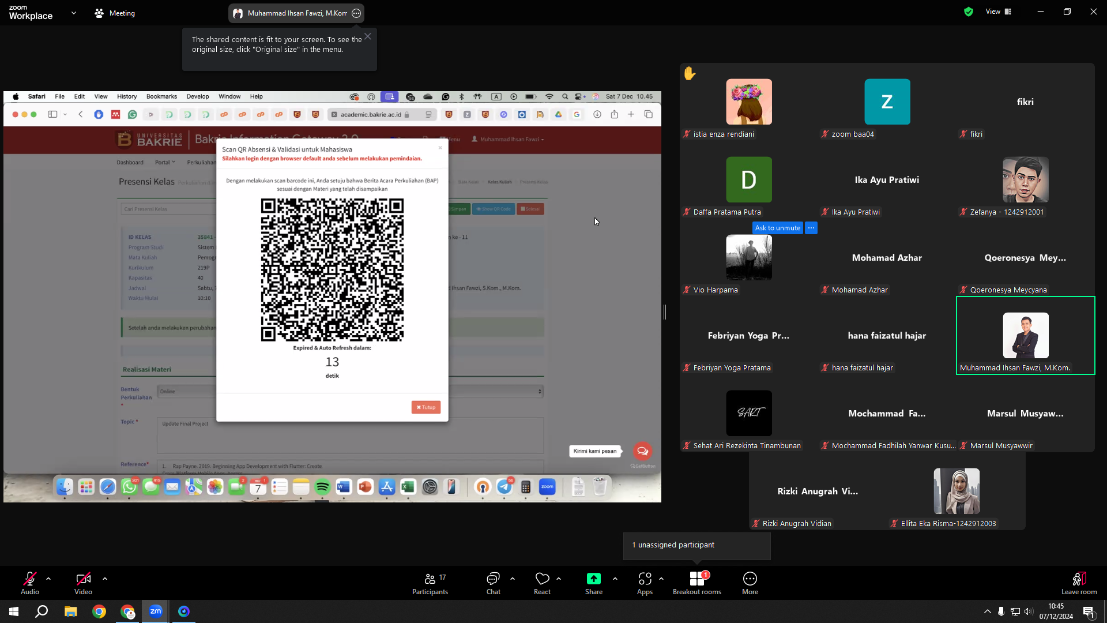
Task: Open WhatsApp in the macOS dock
Action: click(x=129, y=487)
